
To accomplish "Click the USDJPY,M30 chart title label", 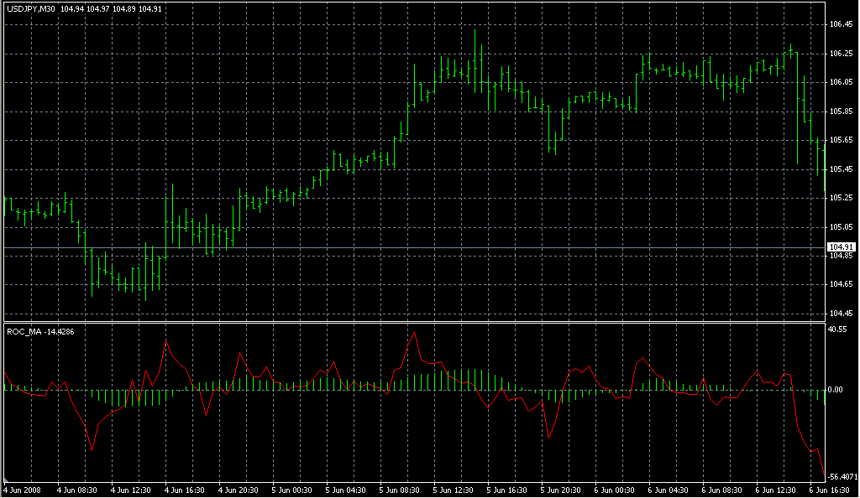I will [31, 9].
